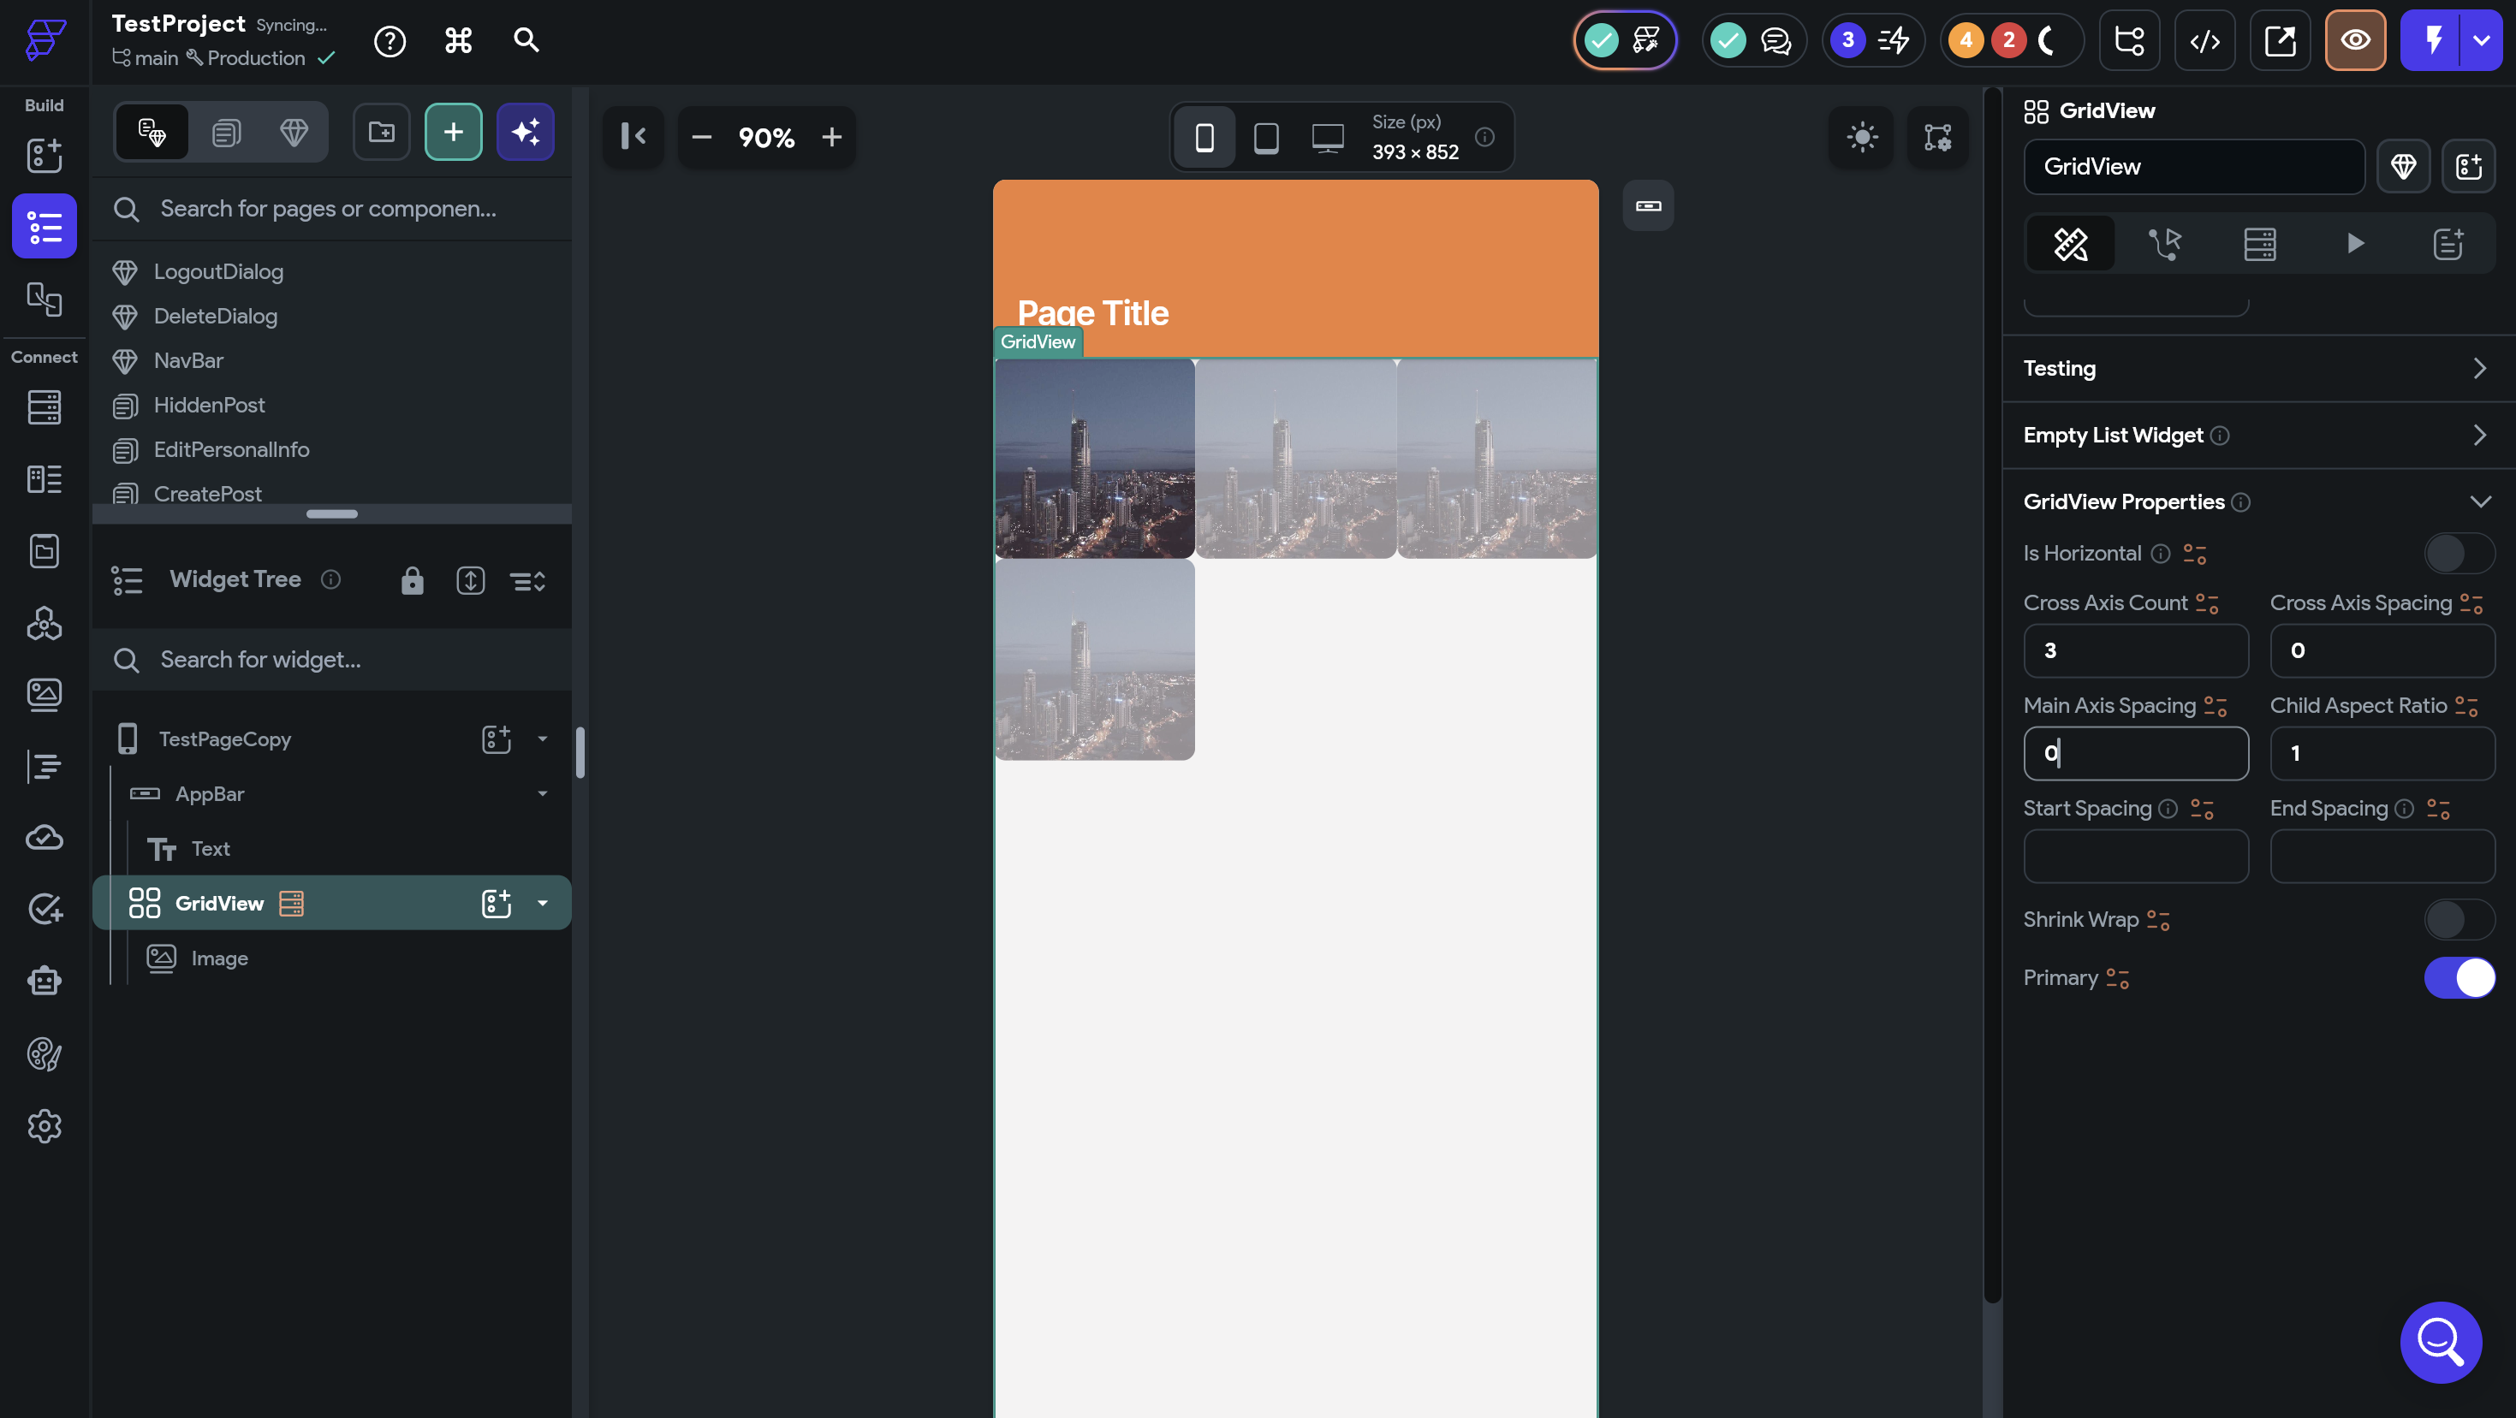
Task: Toggle canvas light mode sun icon
Action: (x=1862, y=137)
